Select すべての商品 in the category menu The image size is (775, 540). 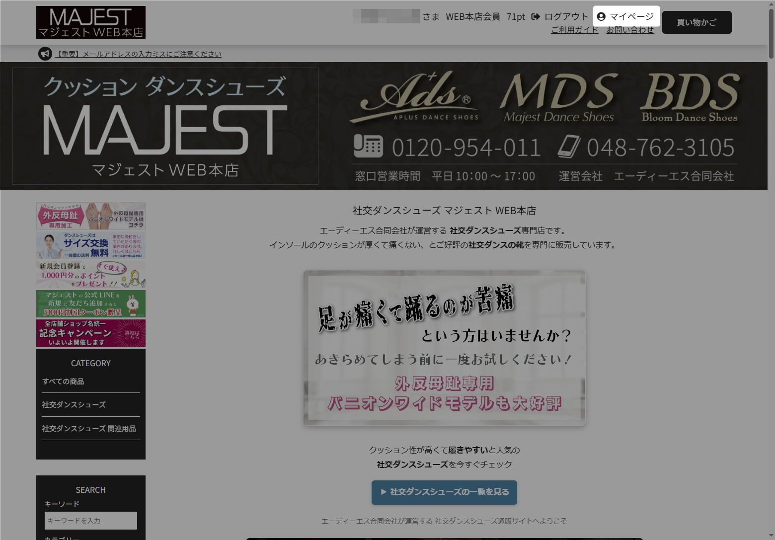pyautogui.click(x=63, y=382)
